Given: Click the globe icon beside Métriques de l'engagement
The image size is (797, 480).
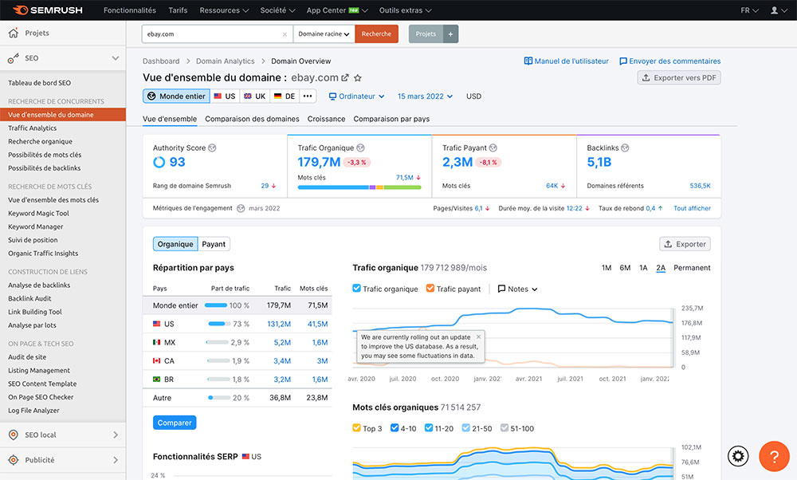Looking at the screenshot, I should point(241,208).
